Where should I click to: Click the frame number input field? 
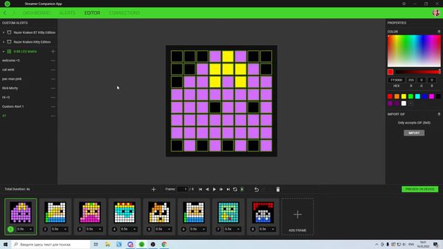pyautogui.click(x=183, y=189)
